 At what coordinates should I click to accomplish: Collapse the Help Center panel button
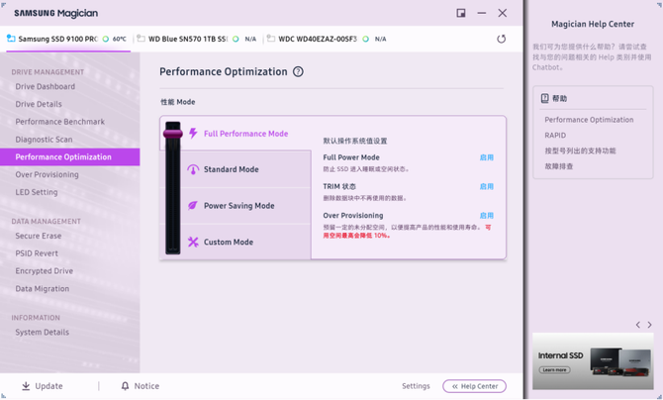pyautogui.click(x=474, y=386)
